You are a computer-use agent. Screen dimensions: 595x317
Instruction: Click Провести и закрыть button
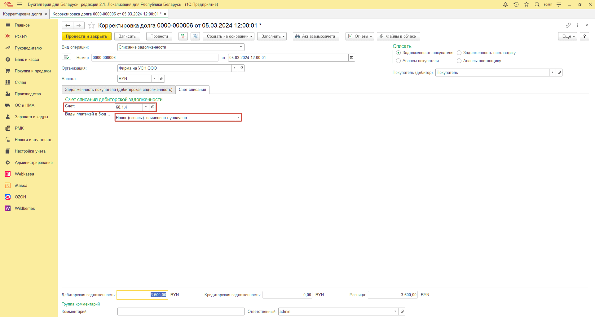(86, 36)
